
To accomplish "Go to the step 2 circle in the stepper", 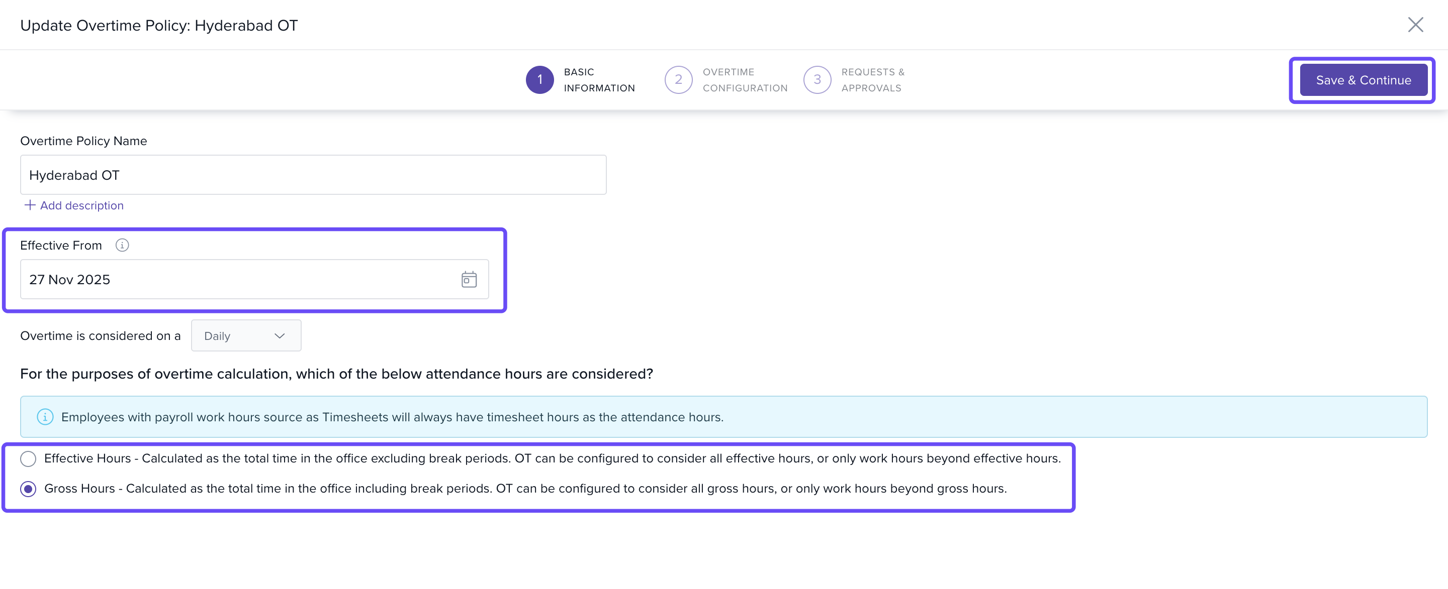I will (x=678, y=80).
